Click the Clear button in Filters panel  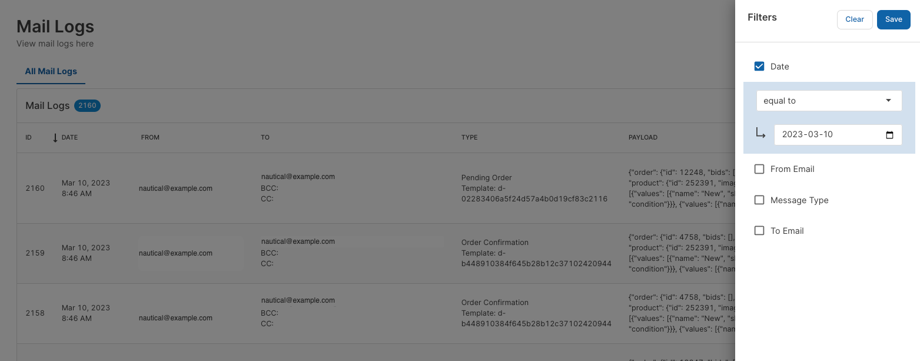(855, 19)
